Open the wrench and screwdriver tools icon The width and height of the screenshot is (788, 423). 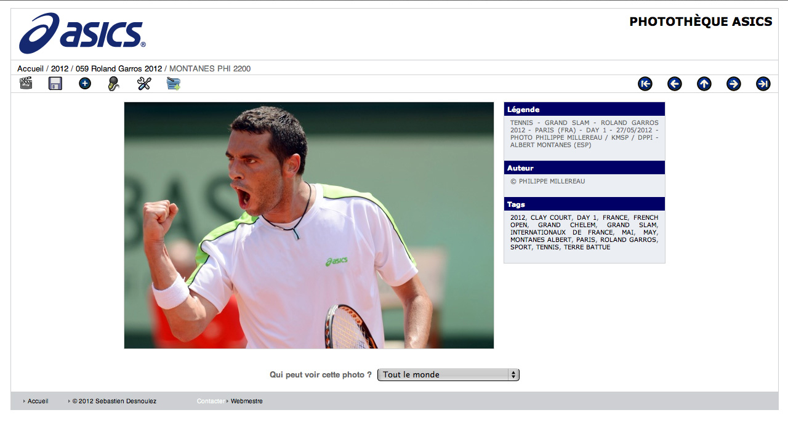(x=144, y=83)
